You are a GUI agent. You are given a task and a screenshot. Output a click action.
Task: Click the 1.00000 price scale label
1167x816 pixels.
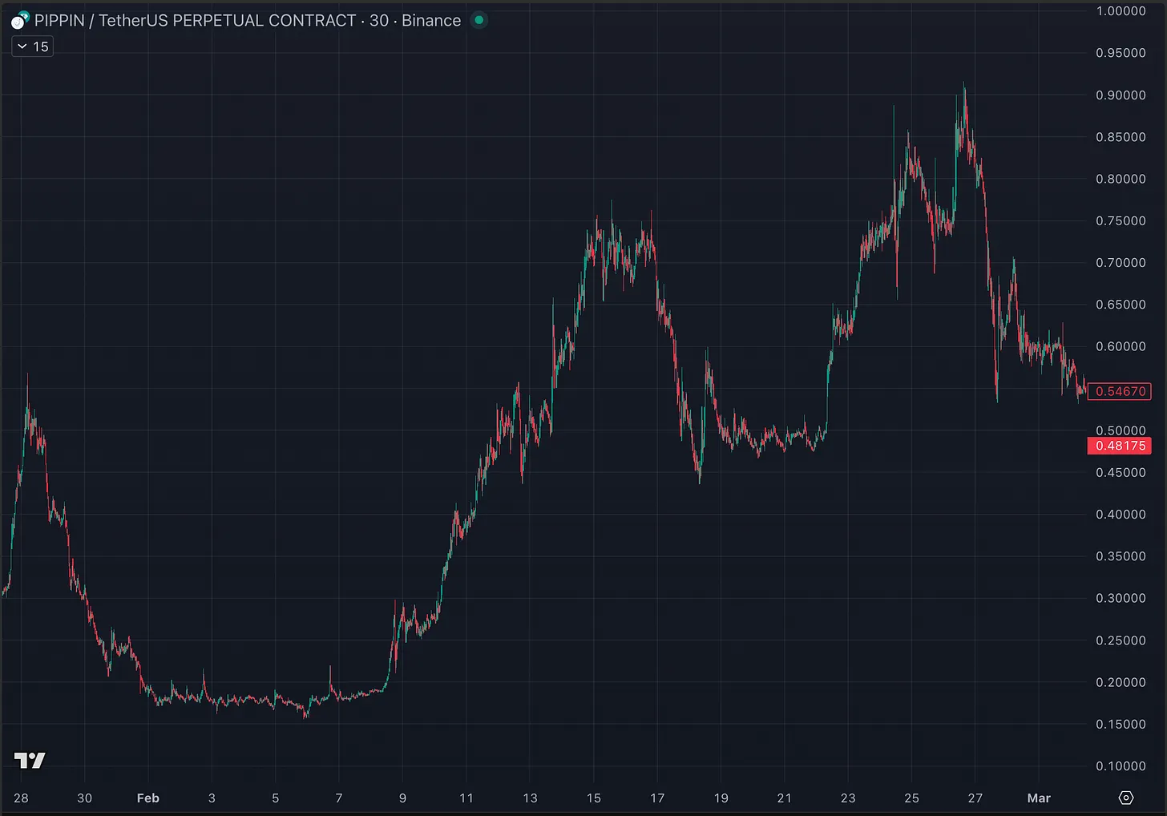[x=1121, y=11]
